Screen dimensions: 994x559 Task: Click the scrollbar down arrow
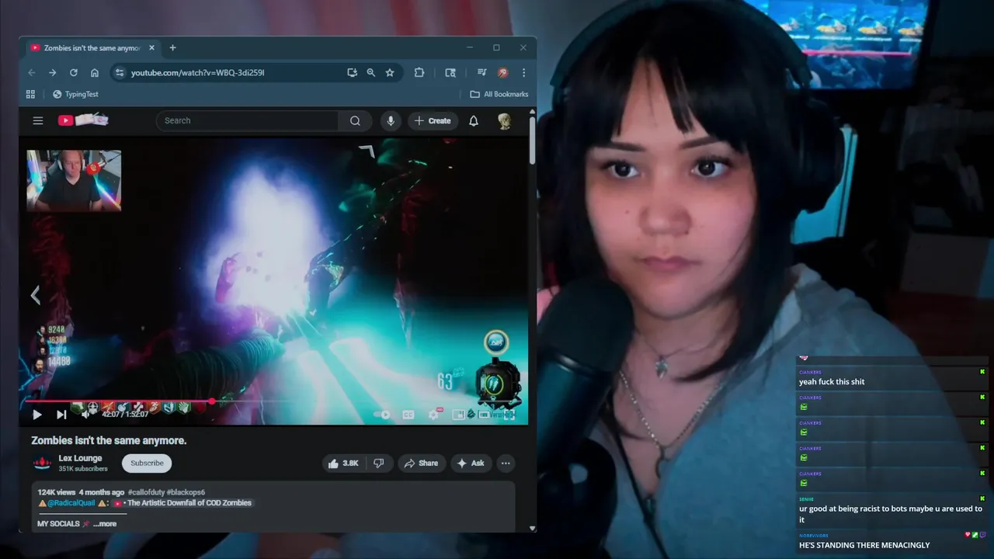pos(532,528)
